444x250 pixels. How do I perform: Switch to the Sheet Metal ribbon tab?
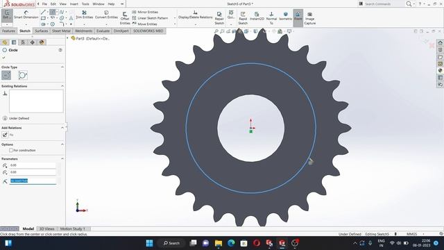tap(61, 31)
